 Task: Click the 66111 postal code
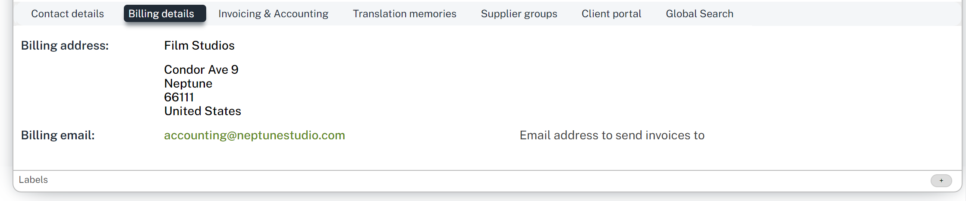coord(179,97)
